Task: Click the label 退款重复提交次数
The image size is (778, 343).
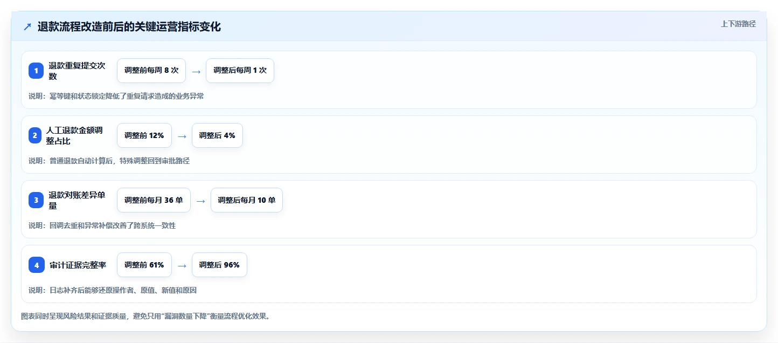Action: pos(77,71)
